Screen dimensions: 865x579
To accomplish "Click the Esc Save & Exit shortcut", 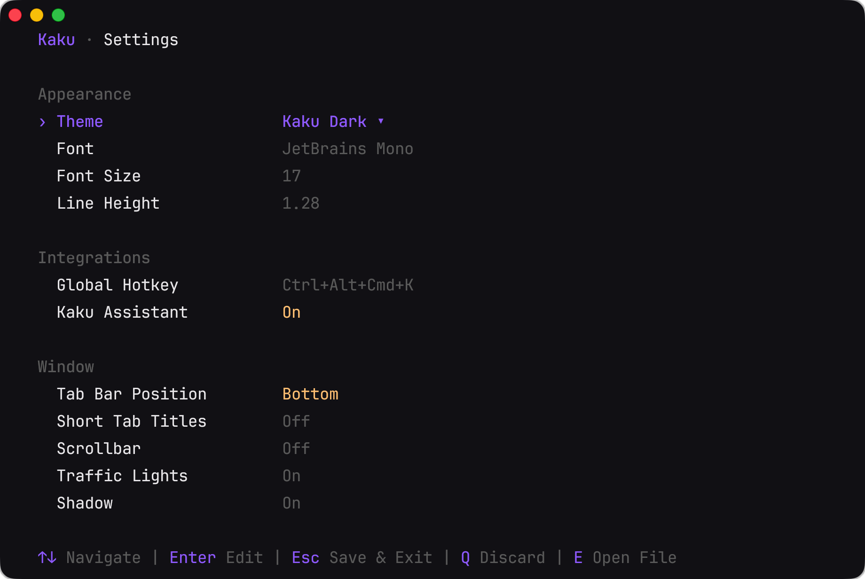I will [x=362, y=558].
